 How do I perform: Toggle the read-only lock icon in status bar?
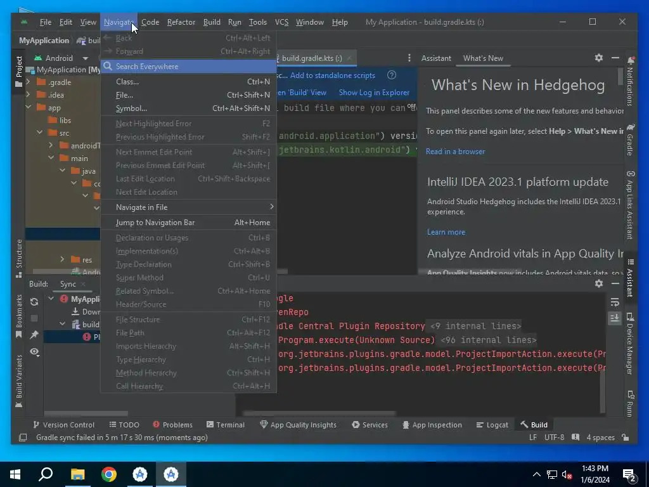pos(626,438)
